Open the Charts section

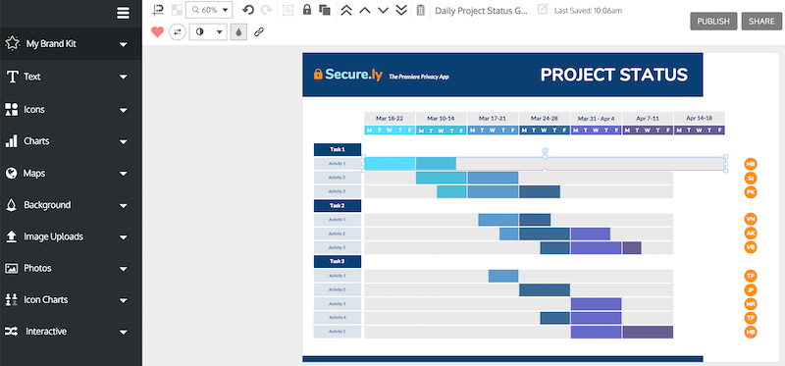point(71,141)
